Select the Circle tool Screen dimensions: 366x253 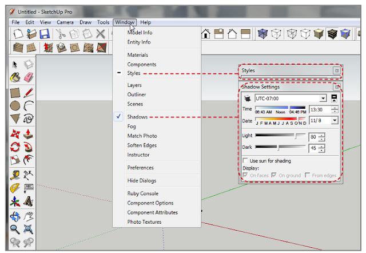coord(15,105)
